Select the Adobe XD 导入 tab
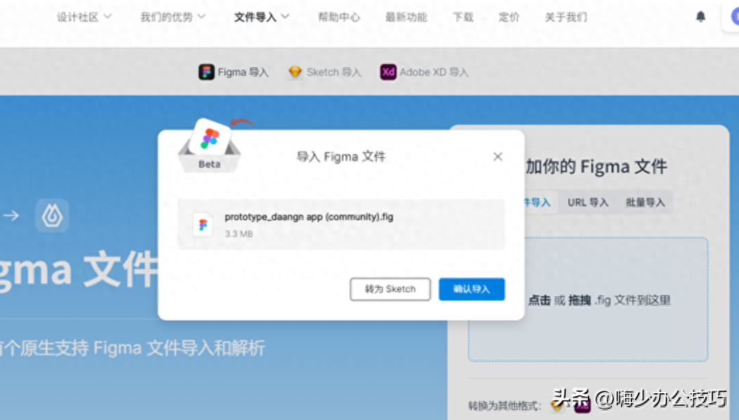The height and width of the screenshot is (420, 739). tap(424, 72)
